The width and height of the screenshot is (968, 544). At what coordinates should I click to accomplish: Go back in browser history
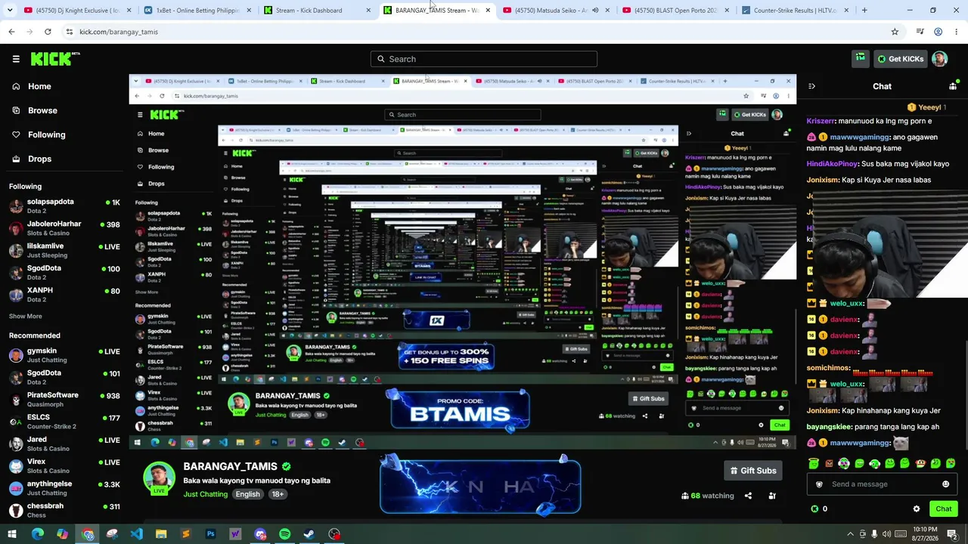[x=11, y=32]
